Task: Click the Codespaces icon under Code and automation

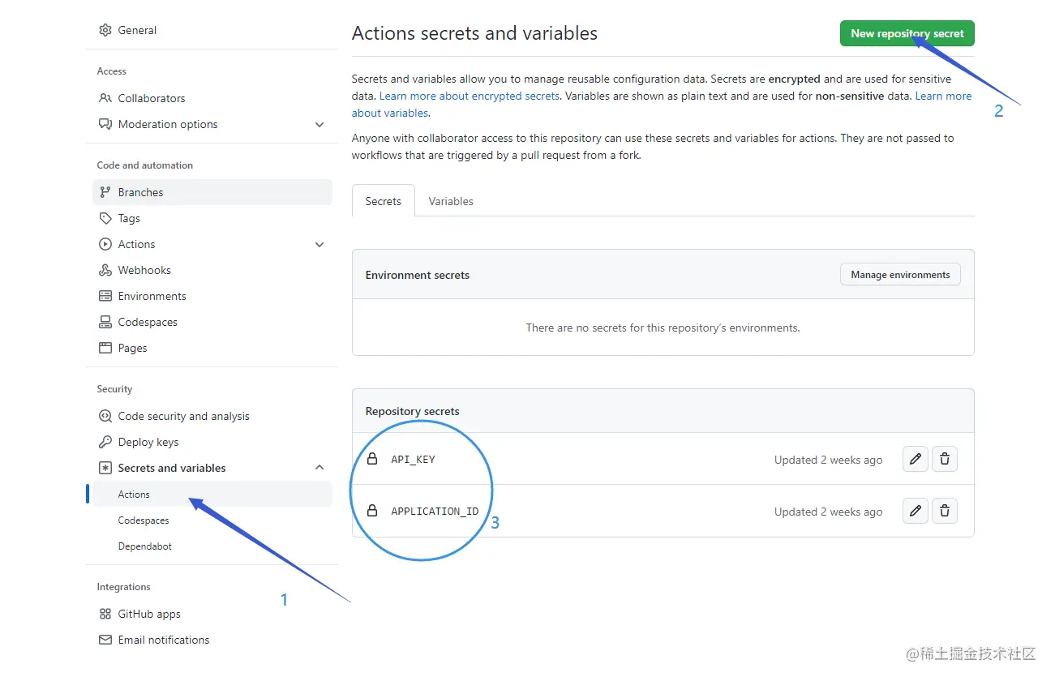Action: click(x=105, y=322)
